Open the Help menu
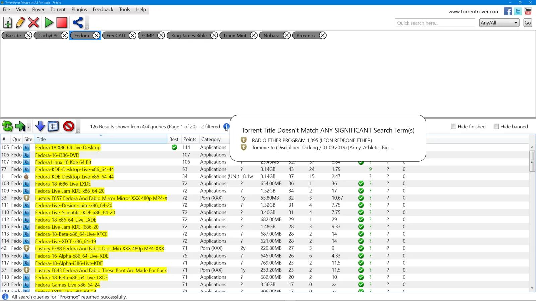Viewport: 536px width, 301px height. coord(141,9)
